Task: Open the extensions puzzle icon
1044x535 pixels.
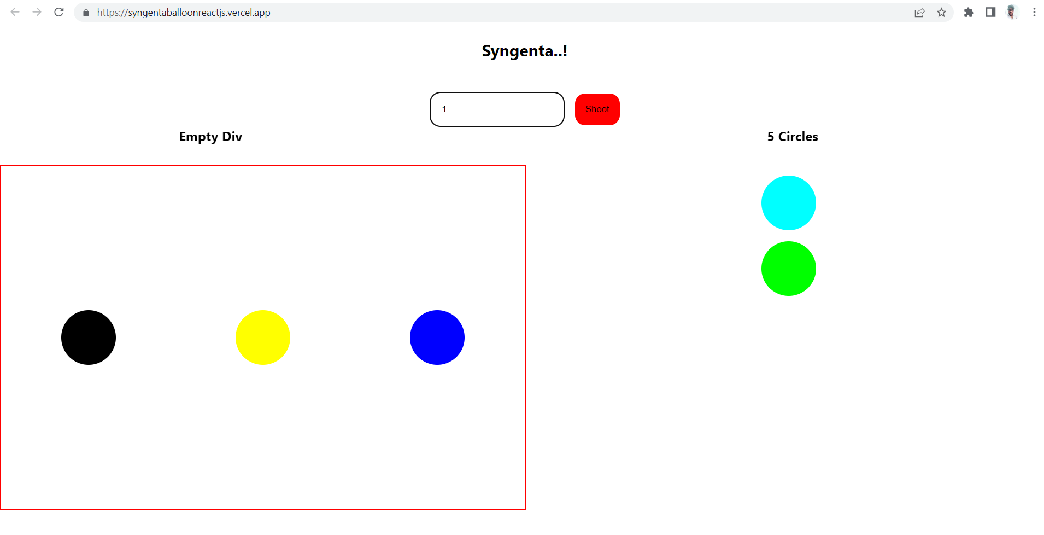Action: 969,13
